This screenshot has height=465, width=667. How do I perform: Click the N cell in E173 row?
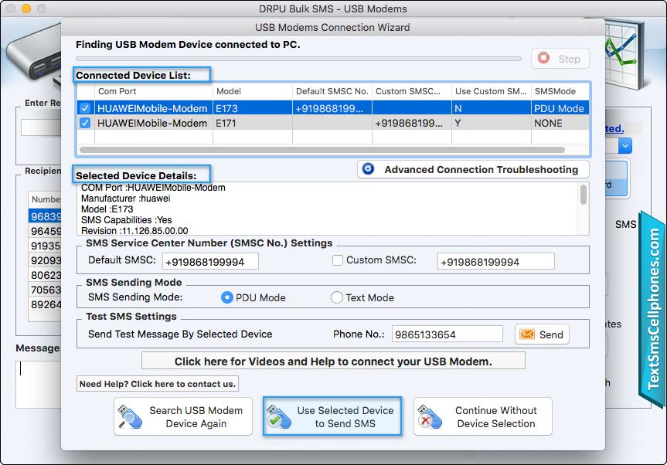click(491, 108)
